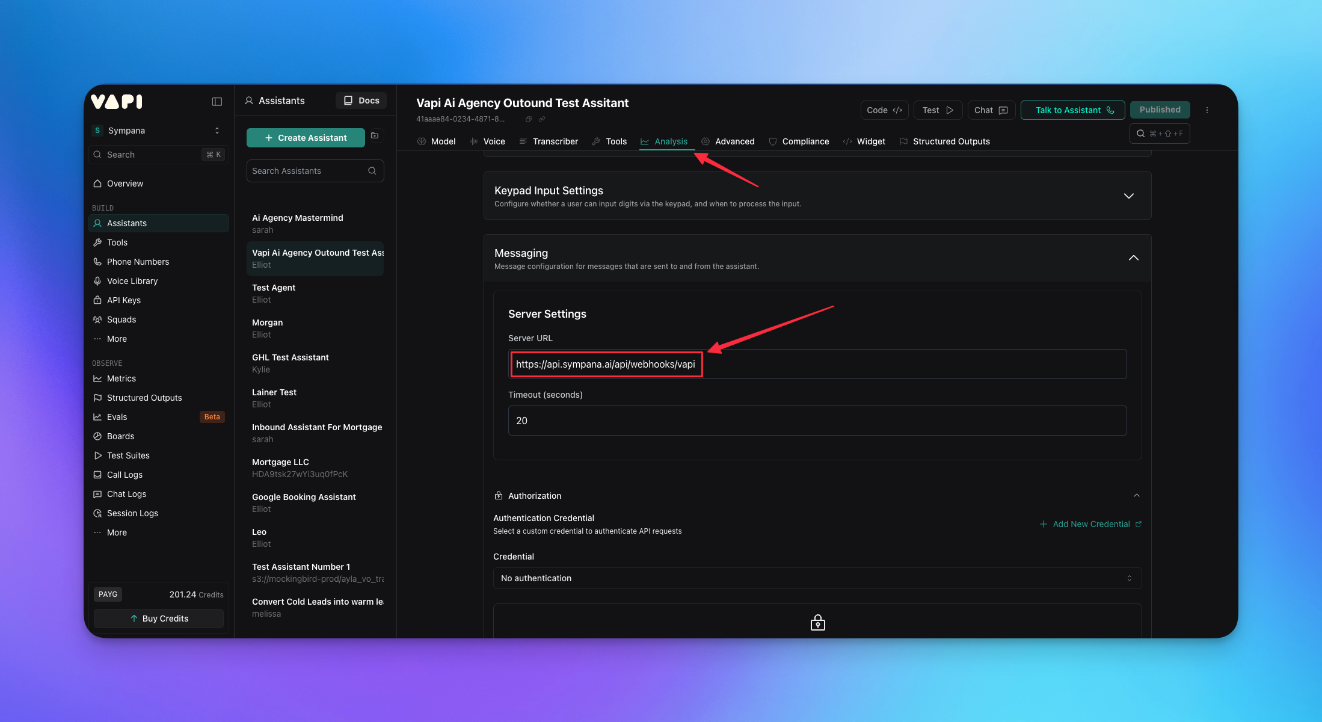Switch to the Widget tab
This screenshot has width=1322, height=722.
pos(864,141)
